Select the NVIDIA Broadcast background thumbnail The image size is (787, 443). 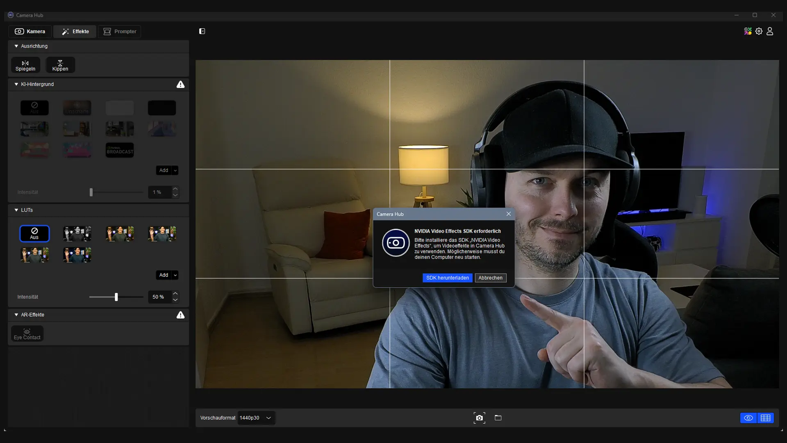[x=120, y=150]
